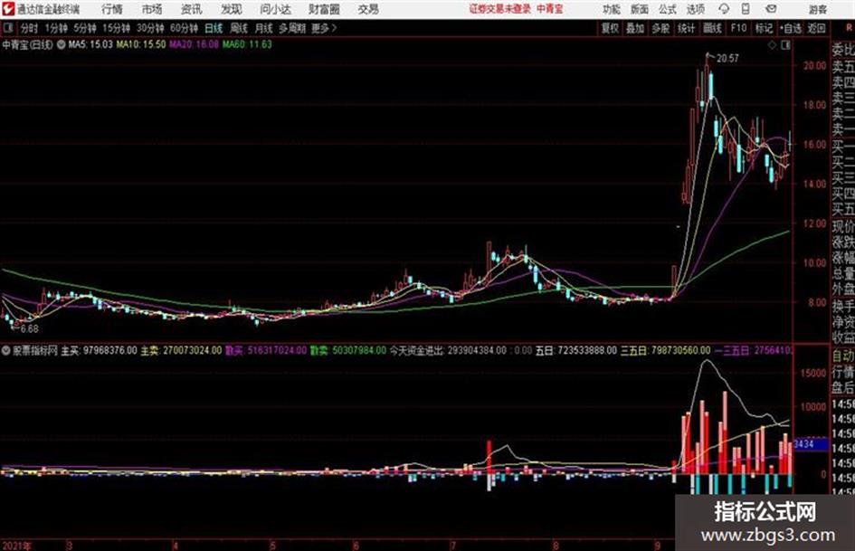Viewport: 855px width, 551px height.
Task: Click the red 中青宝 name in title bar
Action: coord(550,9)
